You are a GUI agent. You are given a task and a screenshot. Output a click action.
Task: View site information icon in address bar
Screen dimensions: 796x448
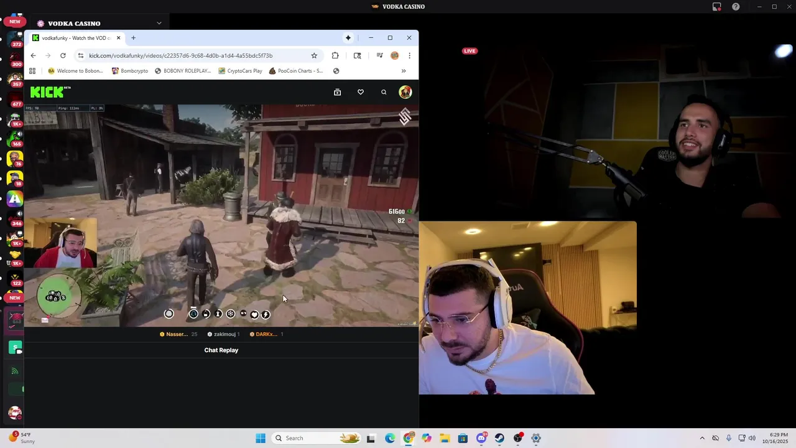click(x=80, y=55)
